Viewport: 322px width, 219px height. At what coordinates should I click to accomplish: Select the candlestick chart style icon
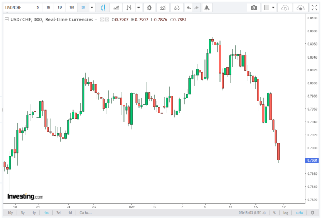coord(103,8)
